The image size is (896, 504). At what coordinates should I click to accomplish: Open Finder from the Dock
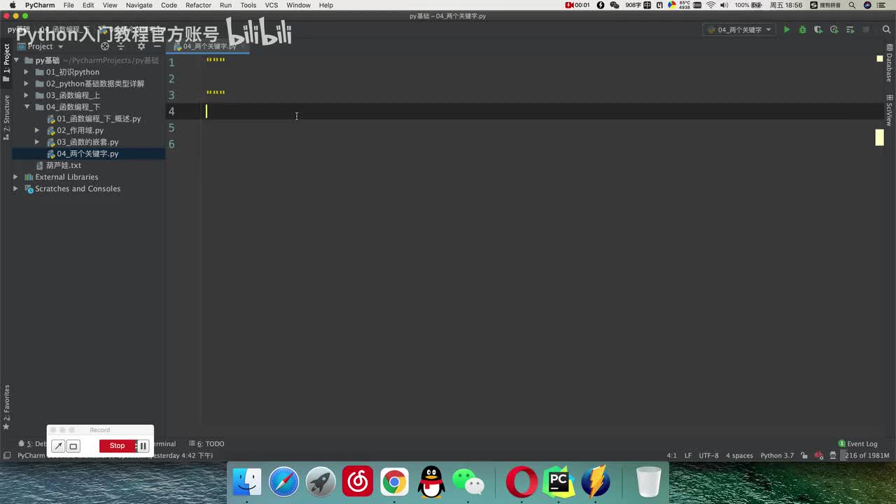click(x=247, y=482)
